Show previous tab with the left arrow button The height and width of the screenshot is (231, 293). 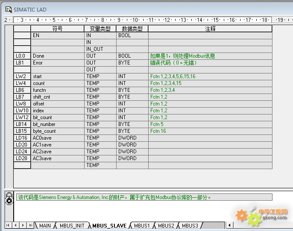coord(15,225)
